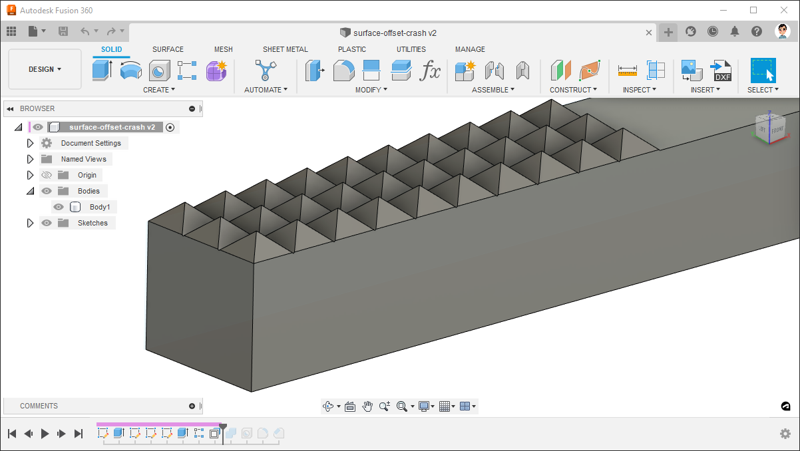Screen dimensions: 800x451
Task: Select the Measure tool under Inspect
Action: pos(626,70)
